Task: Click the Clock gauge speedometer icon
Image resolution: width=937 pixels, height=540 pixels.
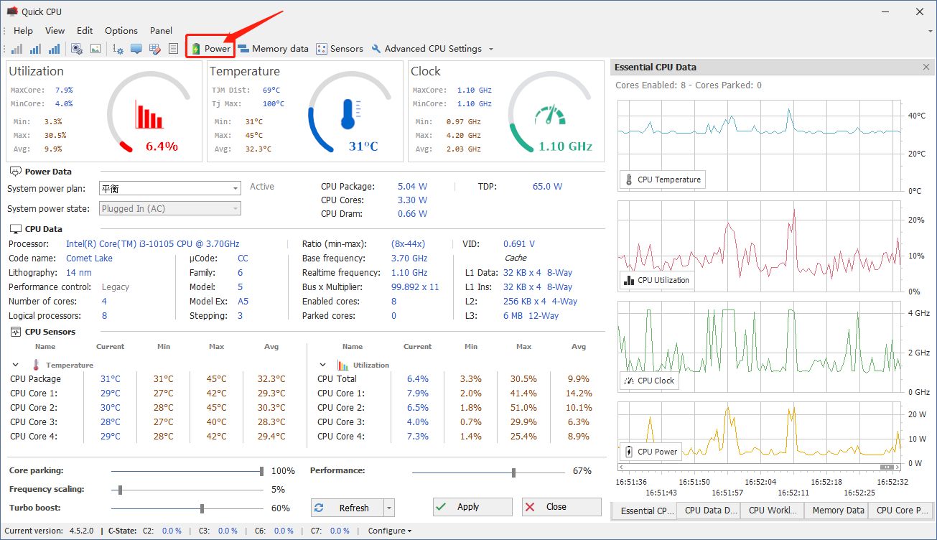Action: [x=551, y=116]
